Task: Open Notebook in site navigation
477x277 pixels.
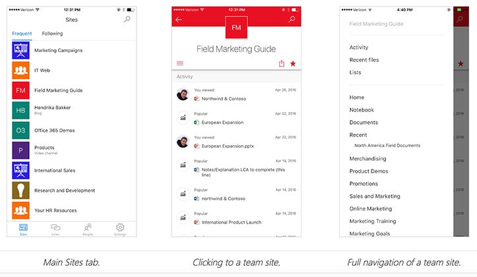Action: (x=362, y=109)
